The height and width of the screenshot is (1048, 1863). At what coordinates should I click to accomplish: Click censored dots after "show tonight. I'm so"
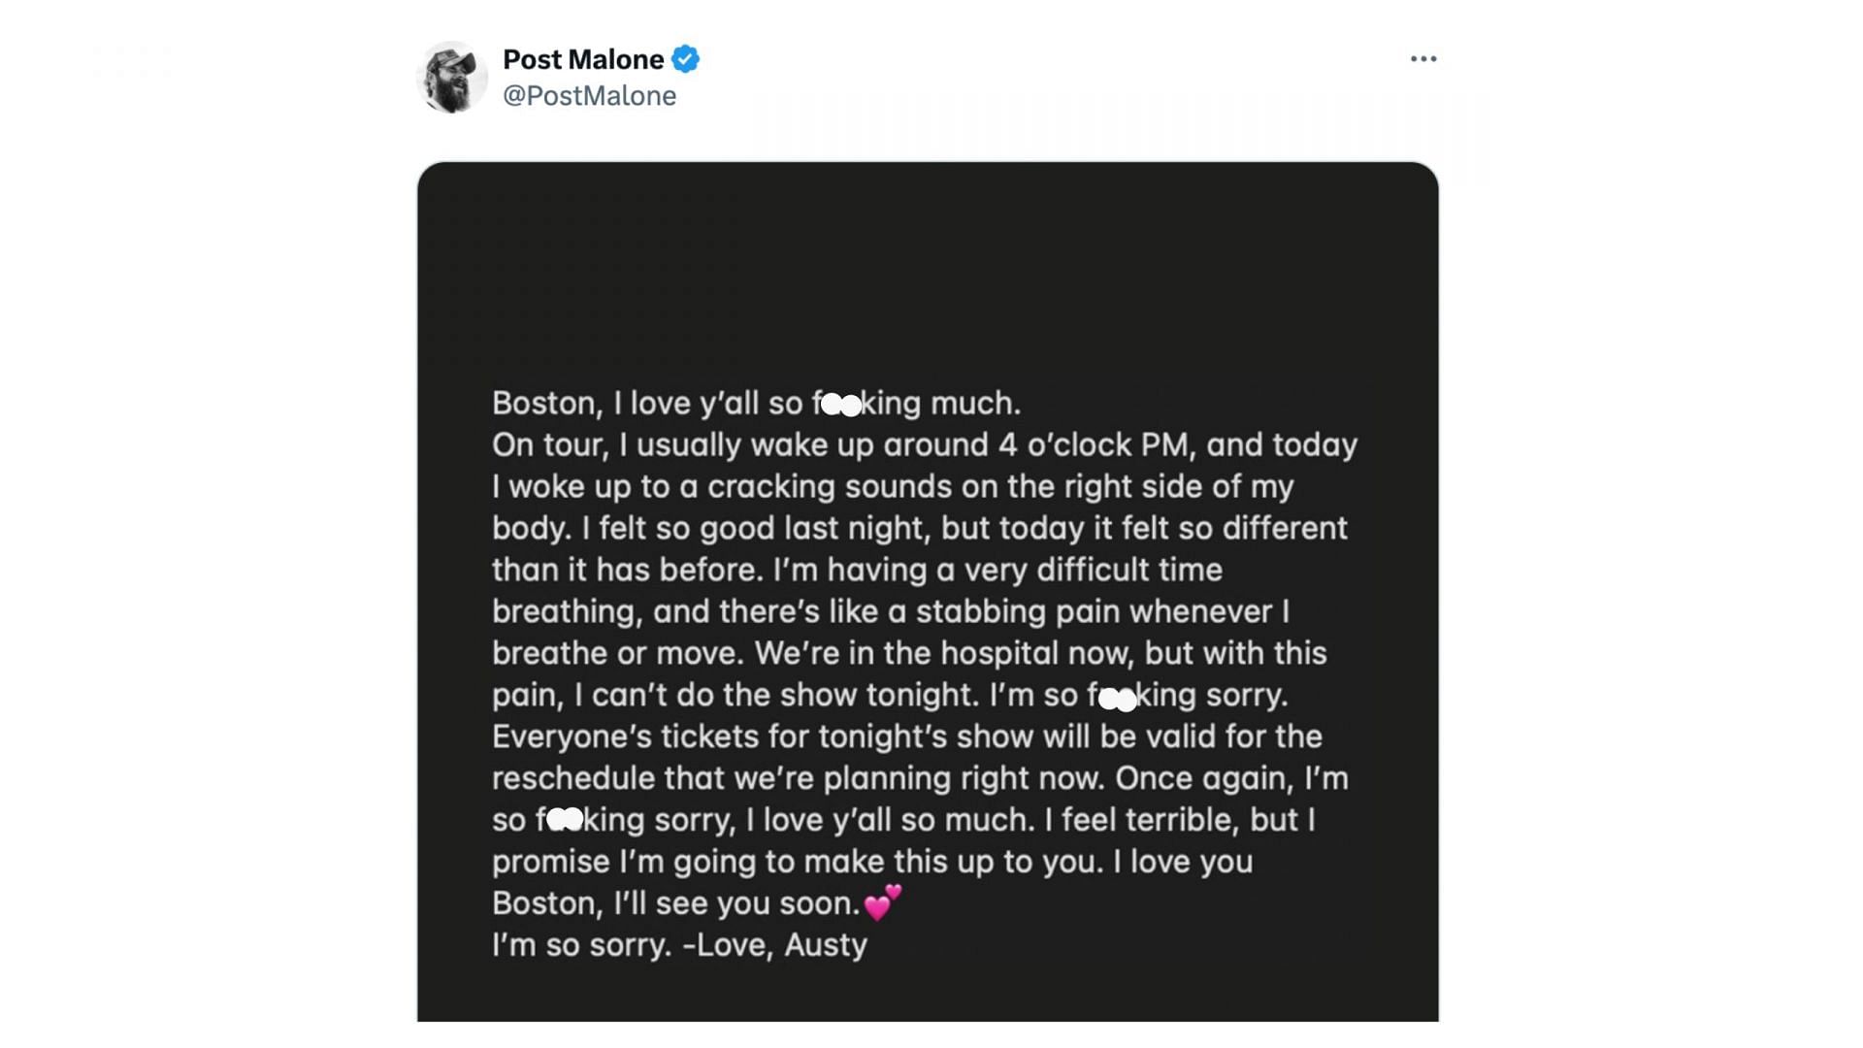point(1118,698)
